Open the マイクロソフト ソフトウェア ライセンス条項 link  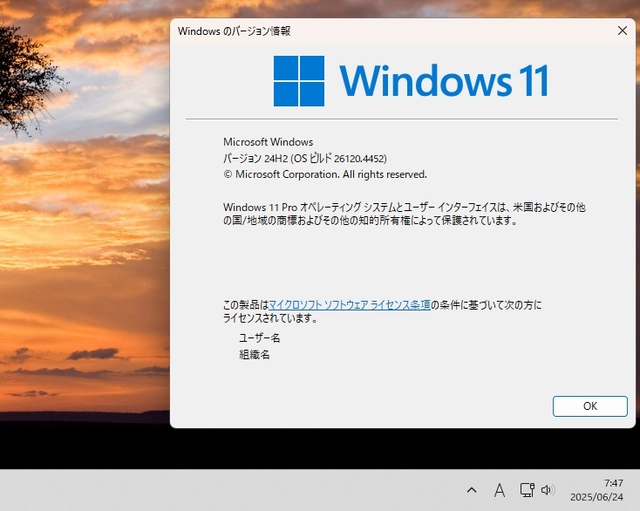pyautogui.click(x=350, y=305)
